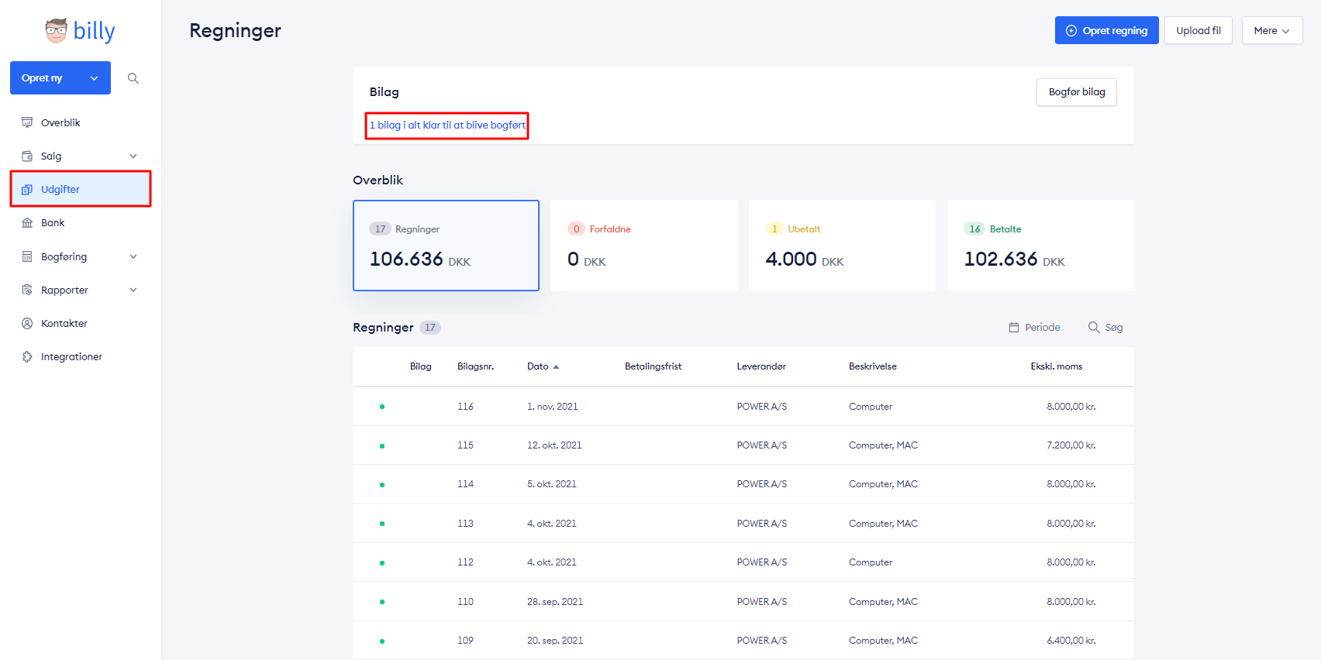Select the Forfaldne 0 DKK card
The width and height of the screenshot is (1321, 660).
(644, 246)
